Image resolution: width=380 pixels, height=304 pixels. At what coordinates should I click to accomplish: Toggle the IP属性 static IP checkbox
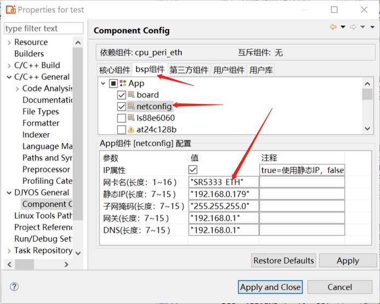(x=193, y=170)
